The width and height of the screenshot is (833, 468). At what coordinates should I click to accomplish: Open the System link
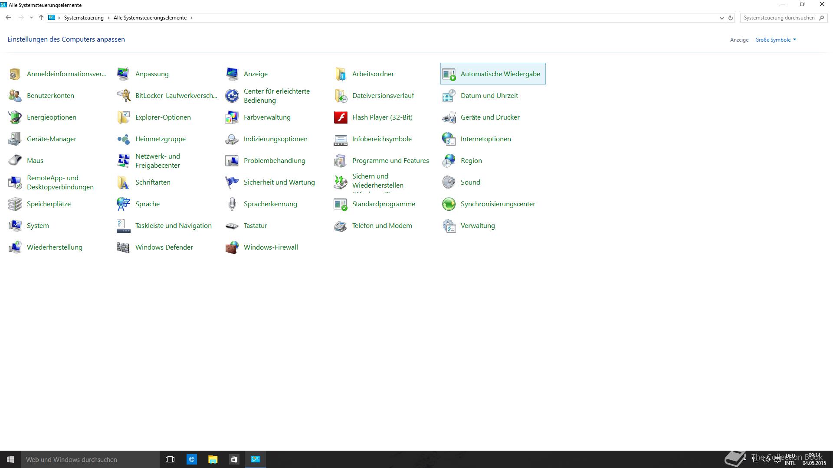pos(38,226)
